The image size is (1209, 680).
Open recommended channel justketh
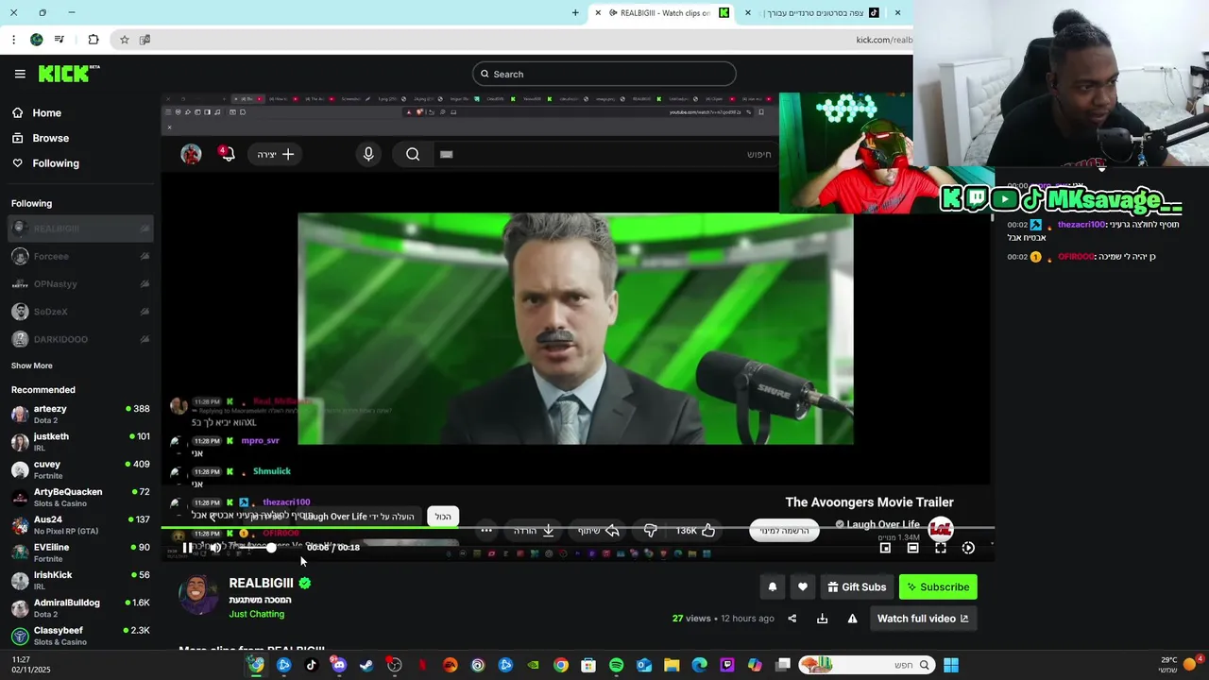(80, 442)
